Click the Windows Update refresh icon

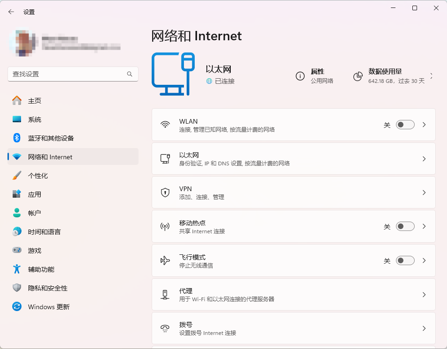click(x=17, y=306)
